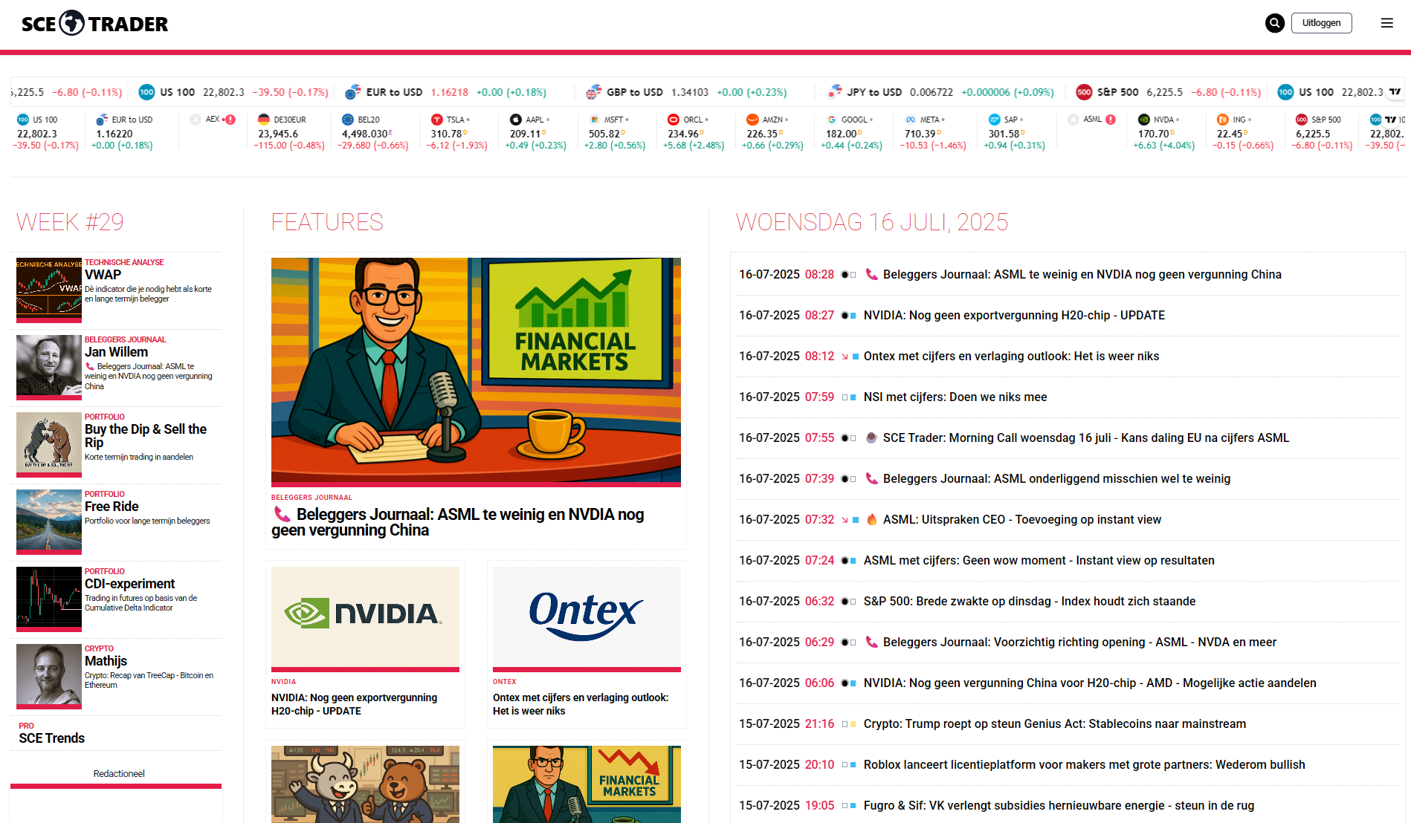Open NVIDIA exportvergunning H20-chip UPDATE card title

[x=354, y=704]
